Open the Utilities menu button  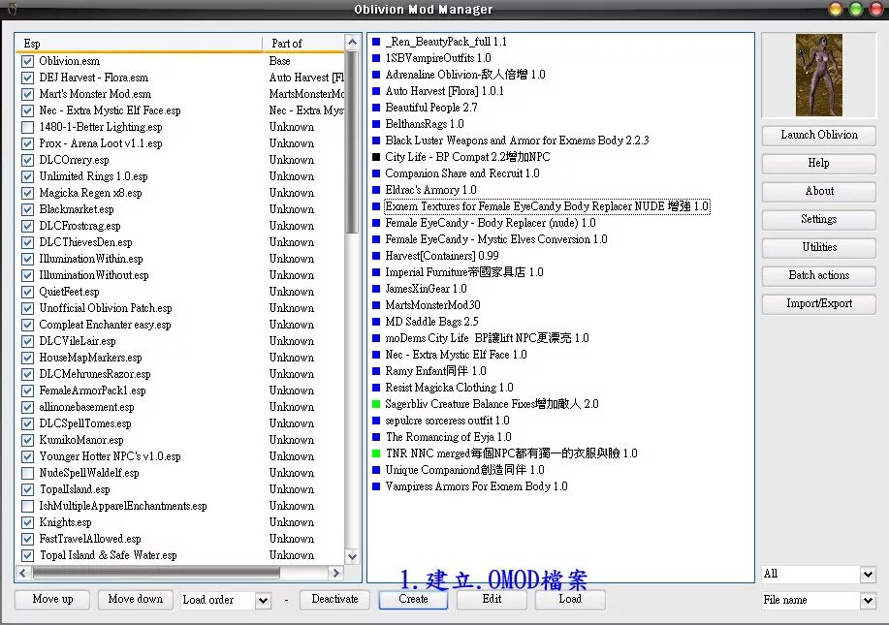818,247
